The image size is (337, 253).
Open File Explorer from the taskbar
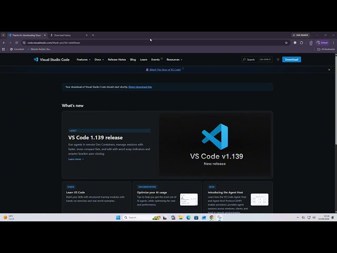pos(181,218)
